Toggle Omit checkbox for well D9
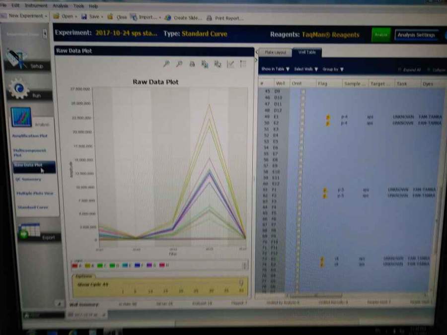447x335 pixels. [303, 91]
